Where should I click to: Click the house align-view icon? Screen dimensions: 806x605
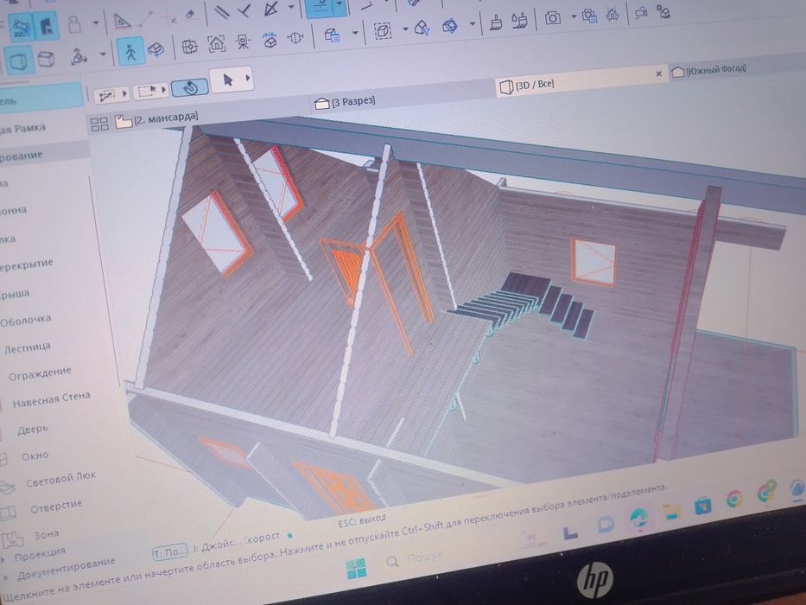click(x=612, y=15)
